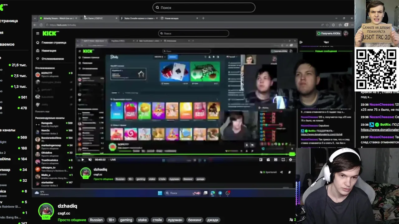Click the bottom джади tag
The width and height of the screenshot is (399, 224).
213,220
